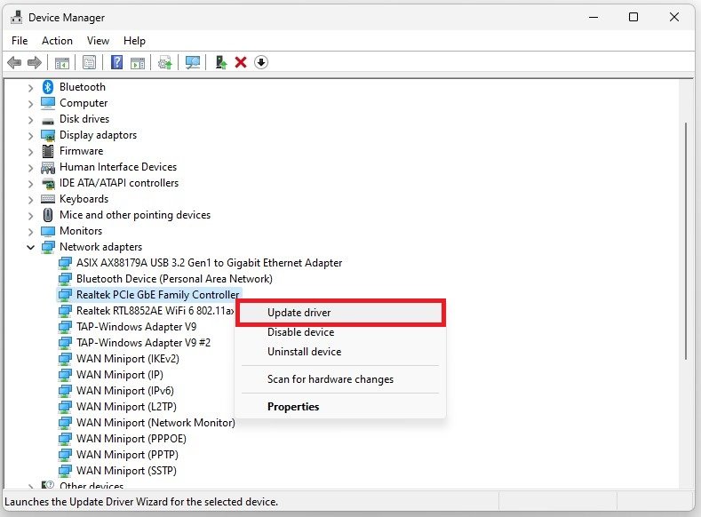Click the blue Help question mark icon
701x517 pixels.
(x=116, y=62)
